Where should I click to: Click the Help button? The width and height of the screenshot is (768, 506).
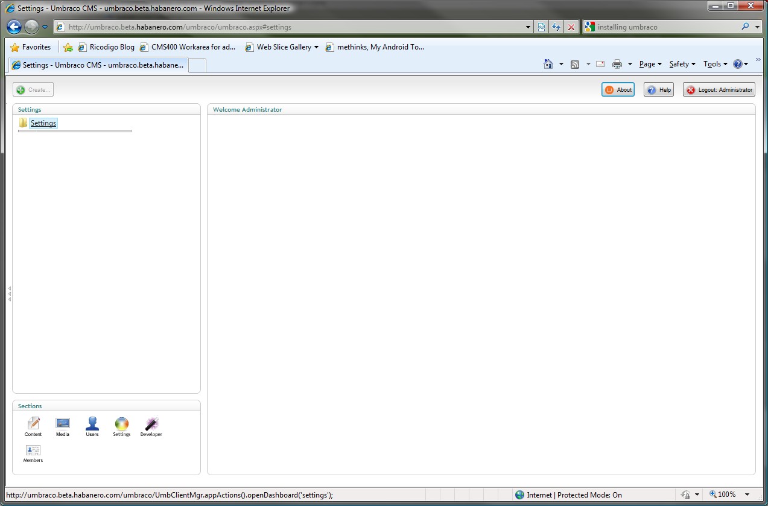tap(659, 90)
